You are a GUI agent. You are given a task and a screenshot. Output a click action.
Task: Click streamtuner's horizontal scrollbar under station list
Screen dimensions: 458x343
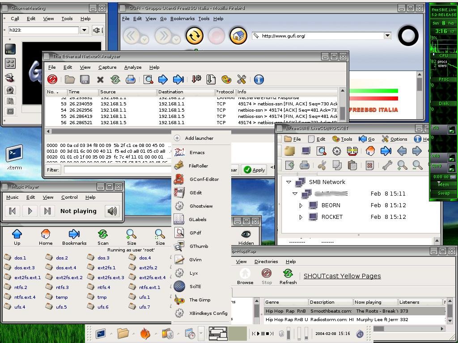coord(409,329)
